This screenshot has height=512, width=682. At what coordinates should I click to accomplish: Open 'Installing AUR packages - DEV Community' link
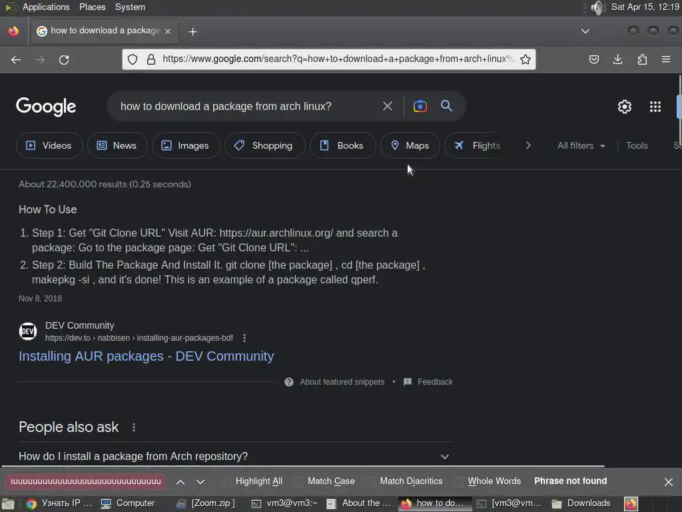[x=146, y=356]
